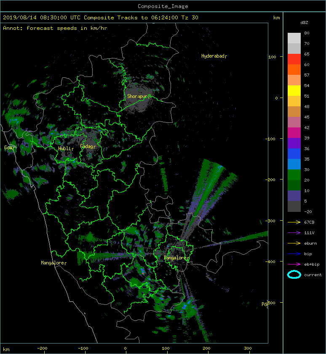Viewport: 326px width, 354px height.
Task: Select the current legend label
Action: [x=313, y=275]
